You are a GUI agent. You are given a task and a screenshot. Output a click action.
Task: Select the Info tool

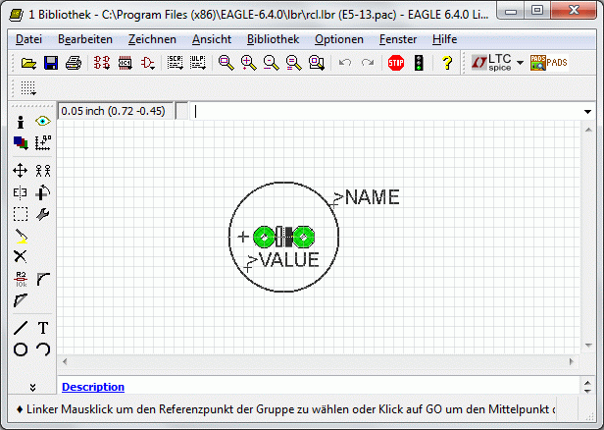pos(21,122)
